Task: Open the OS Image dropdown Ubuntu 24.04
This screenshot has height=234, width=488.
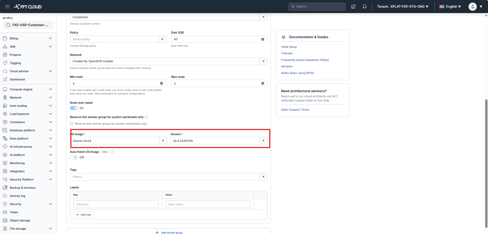Action: point(118,141)
